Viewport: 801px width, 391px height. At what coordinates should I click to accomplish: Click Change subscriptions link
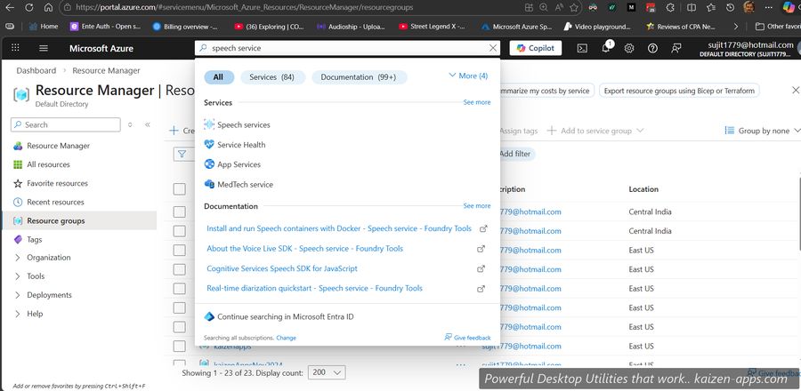[286, 338]
